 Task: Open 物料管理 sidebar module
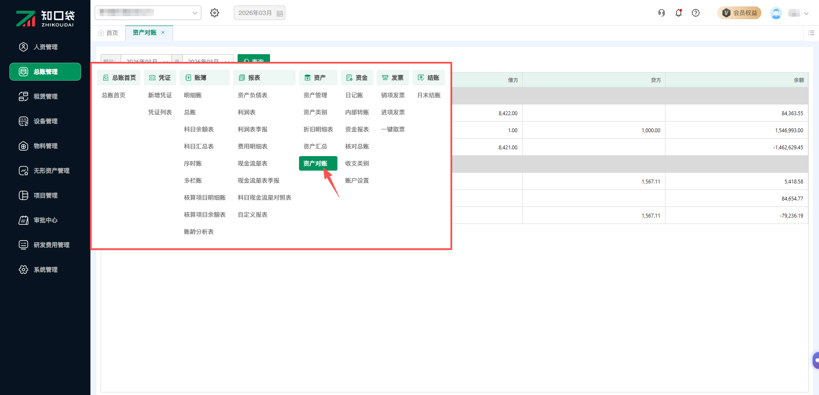(45, 146)
